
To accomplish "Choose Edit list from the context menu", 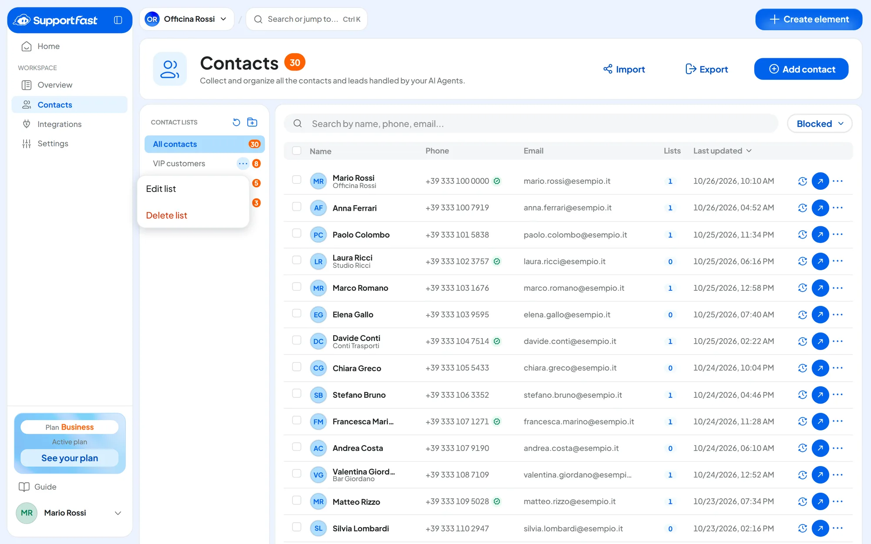I will click(x=193, y=189).
